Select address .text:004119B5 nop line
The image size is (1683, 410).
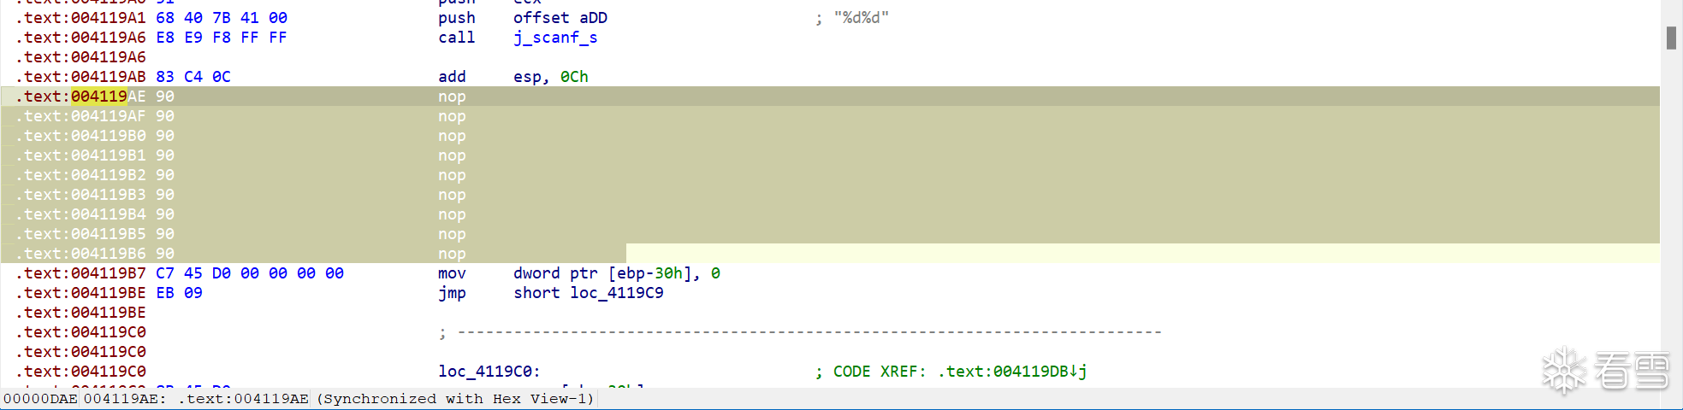(x=830, y=234)
